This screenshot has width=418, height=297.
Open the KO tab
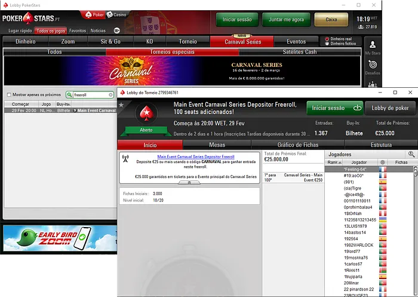pos(149,41)
